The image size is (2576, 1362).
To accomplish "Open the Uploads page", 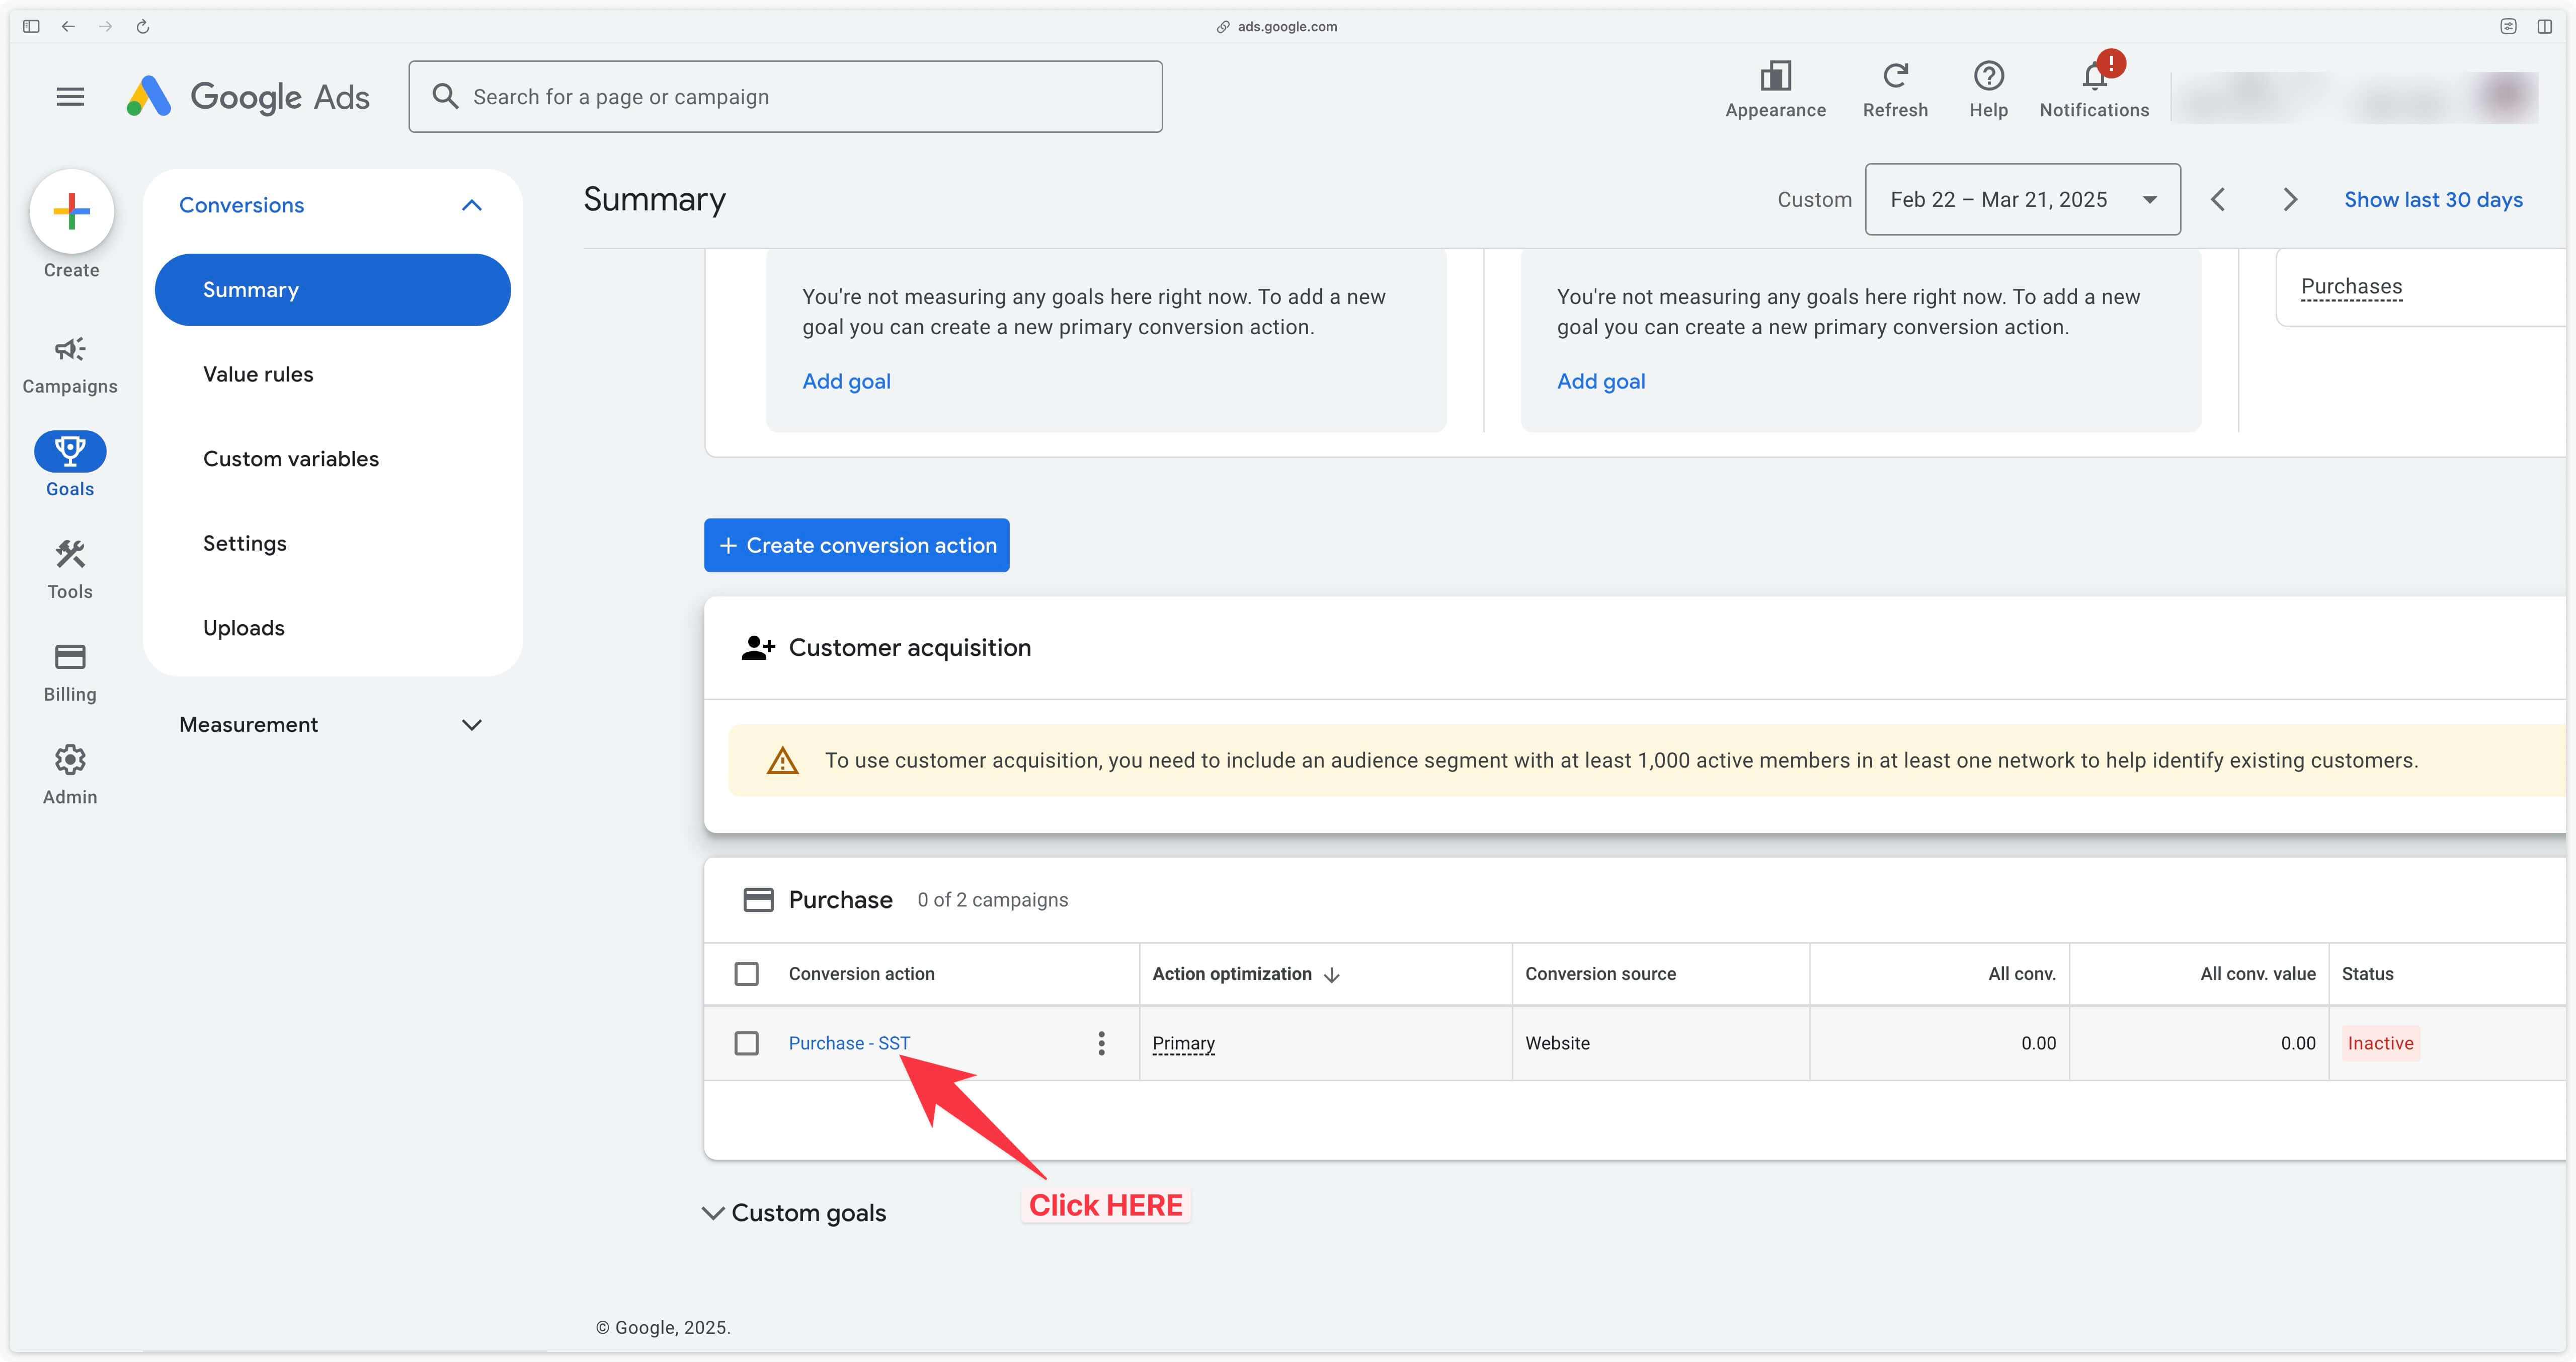I will click(243, 628).
